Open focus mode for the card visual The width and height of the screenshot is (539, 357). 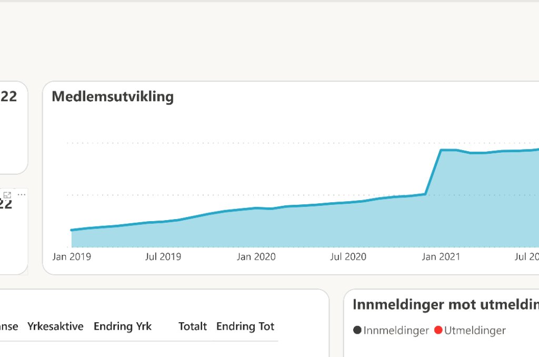click(7, 195)
